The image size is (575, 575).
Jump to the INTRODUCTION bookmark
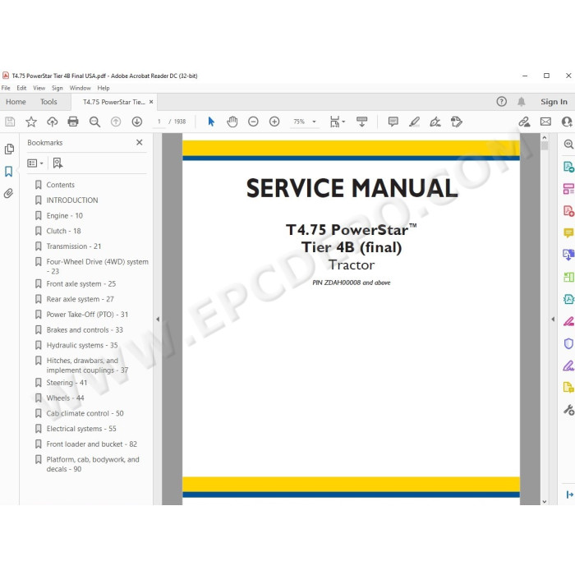pyautogui.click(x=72, y=200)
